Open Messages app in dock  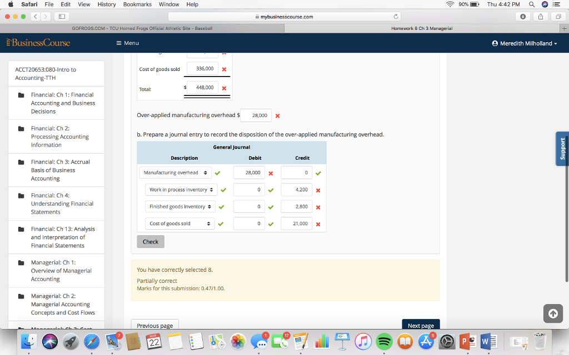[x=259, y=342]
